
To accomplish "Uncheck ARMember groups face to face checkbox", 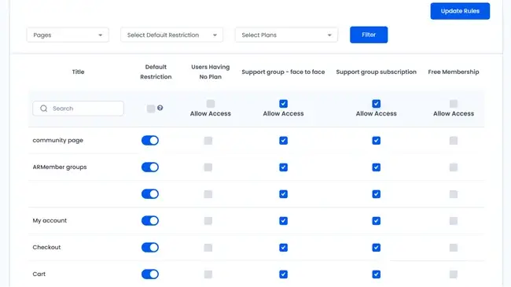I will [x=284, y=167].
